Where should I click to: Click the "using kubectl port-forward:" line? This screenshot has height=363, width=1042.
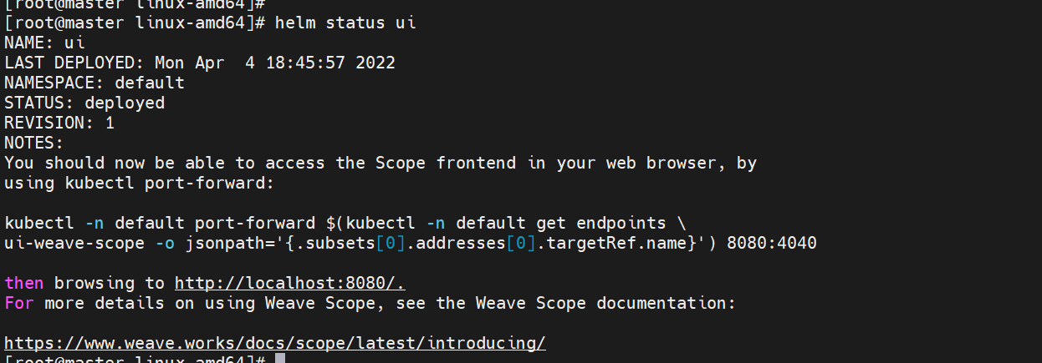coord(140,183)
